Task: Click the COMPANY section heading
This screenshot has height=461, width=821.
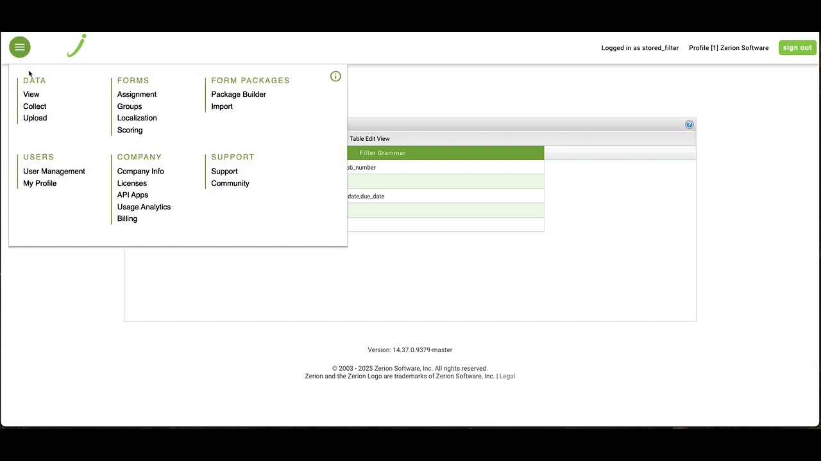Action: pyautogui.click(x=139, y=157)
